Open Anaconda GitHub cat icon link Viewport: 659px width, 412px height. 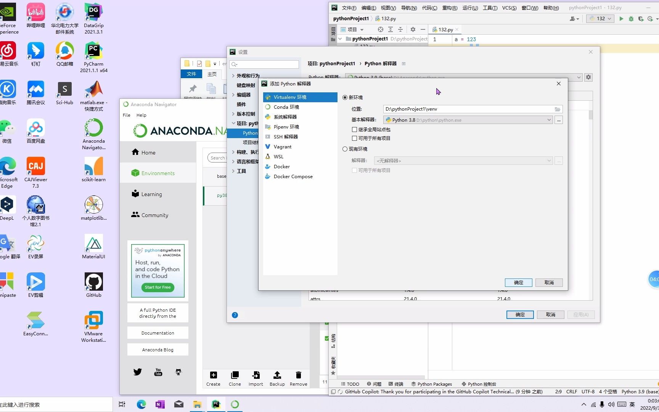click(178, 372)
